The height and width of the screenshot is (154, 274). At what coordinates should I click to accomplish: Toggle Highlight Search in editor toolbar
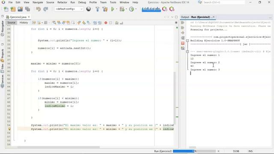(68, 23)
